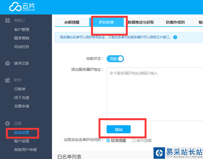Open 日账单 in the sidebar
The height and width of the screenshot is (159, 203).
click(x=20, y=89)
